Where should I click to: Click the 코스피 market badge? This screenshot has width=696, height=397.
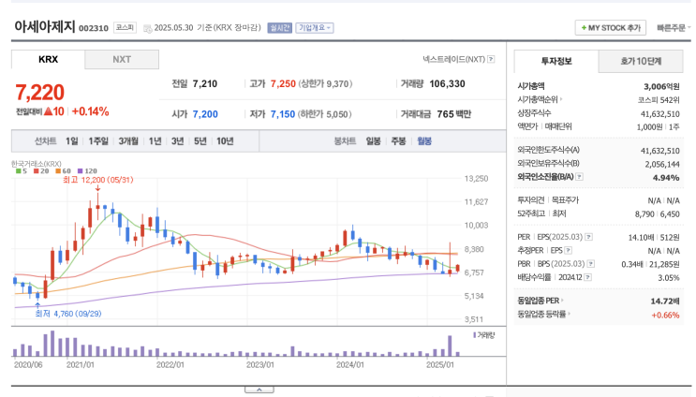[125, 27]
